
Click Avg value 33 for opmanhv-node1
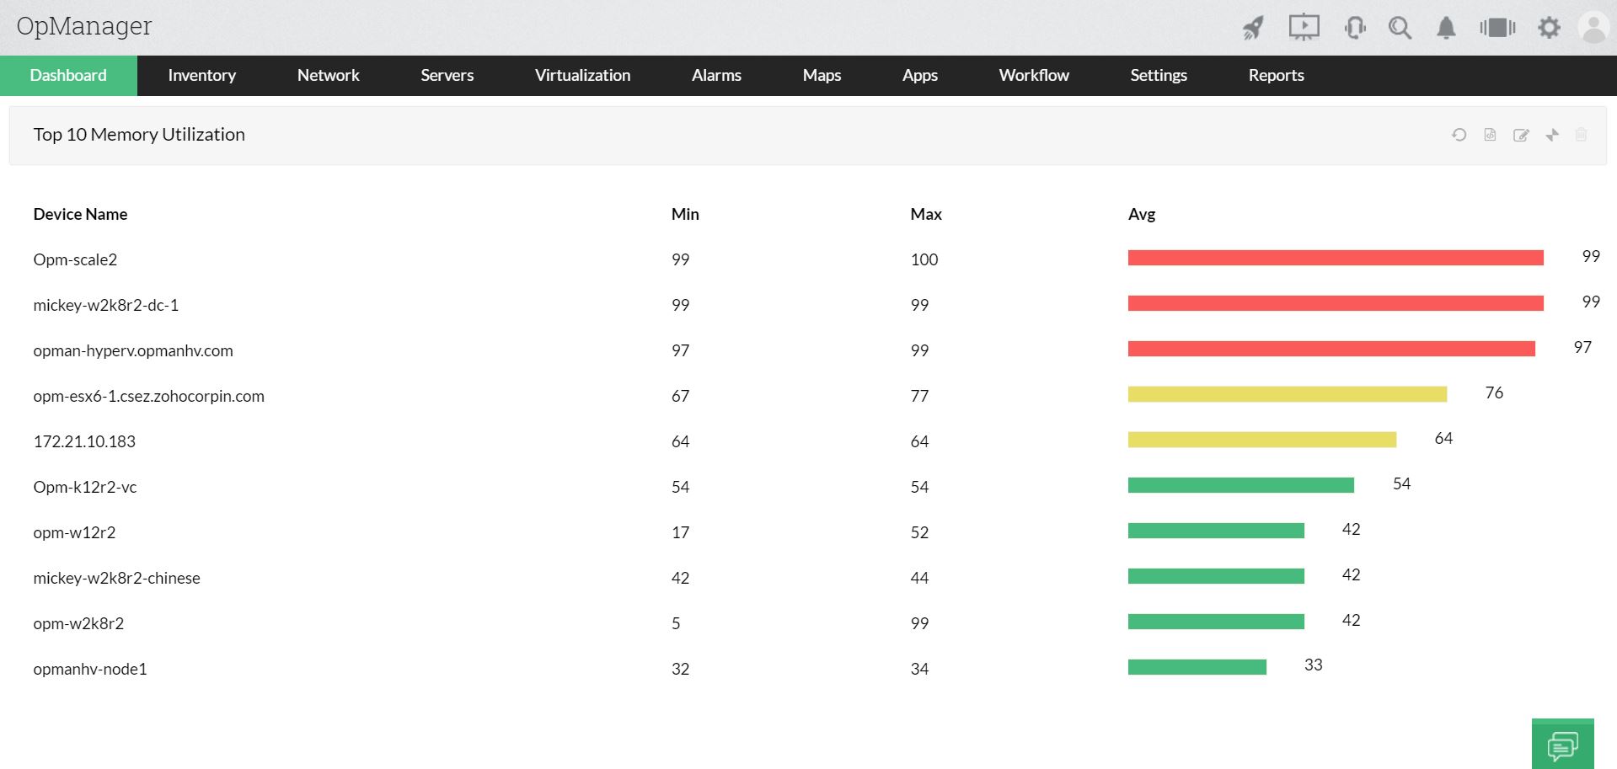point(1313,665)
